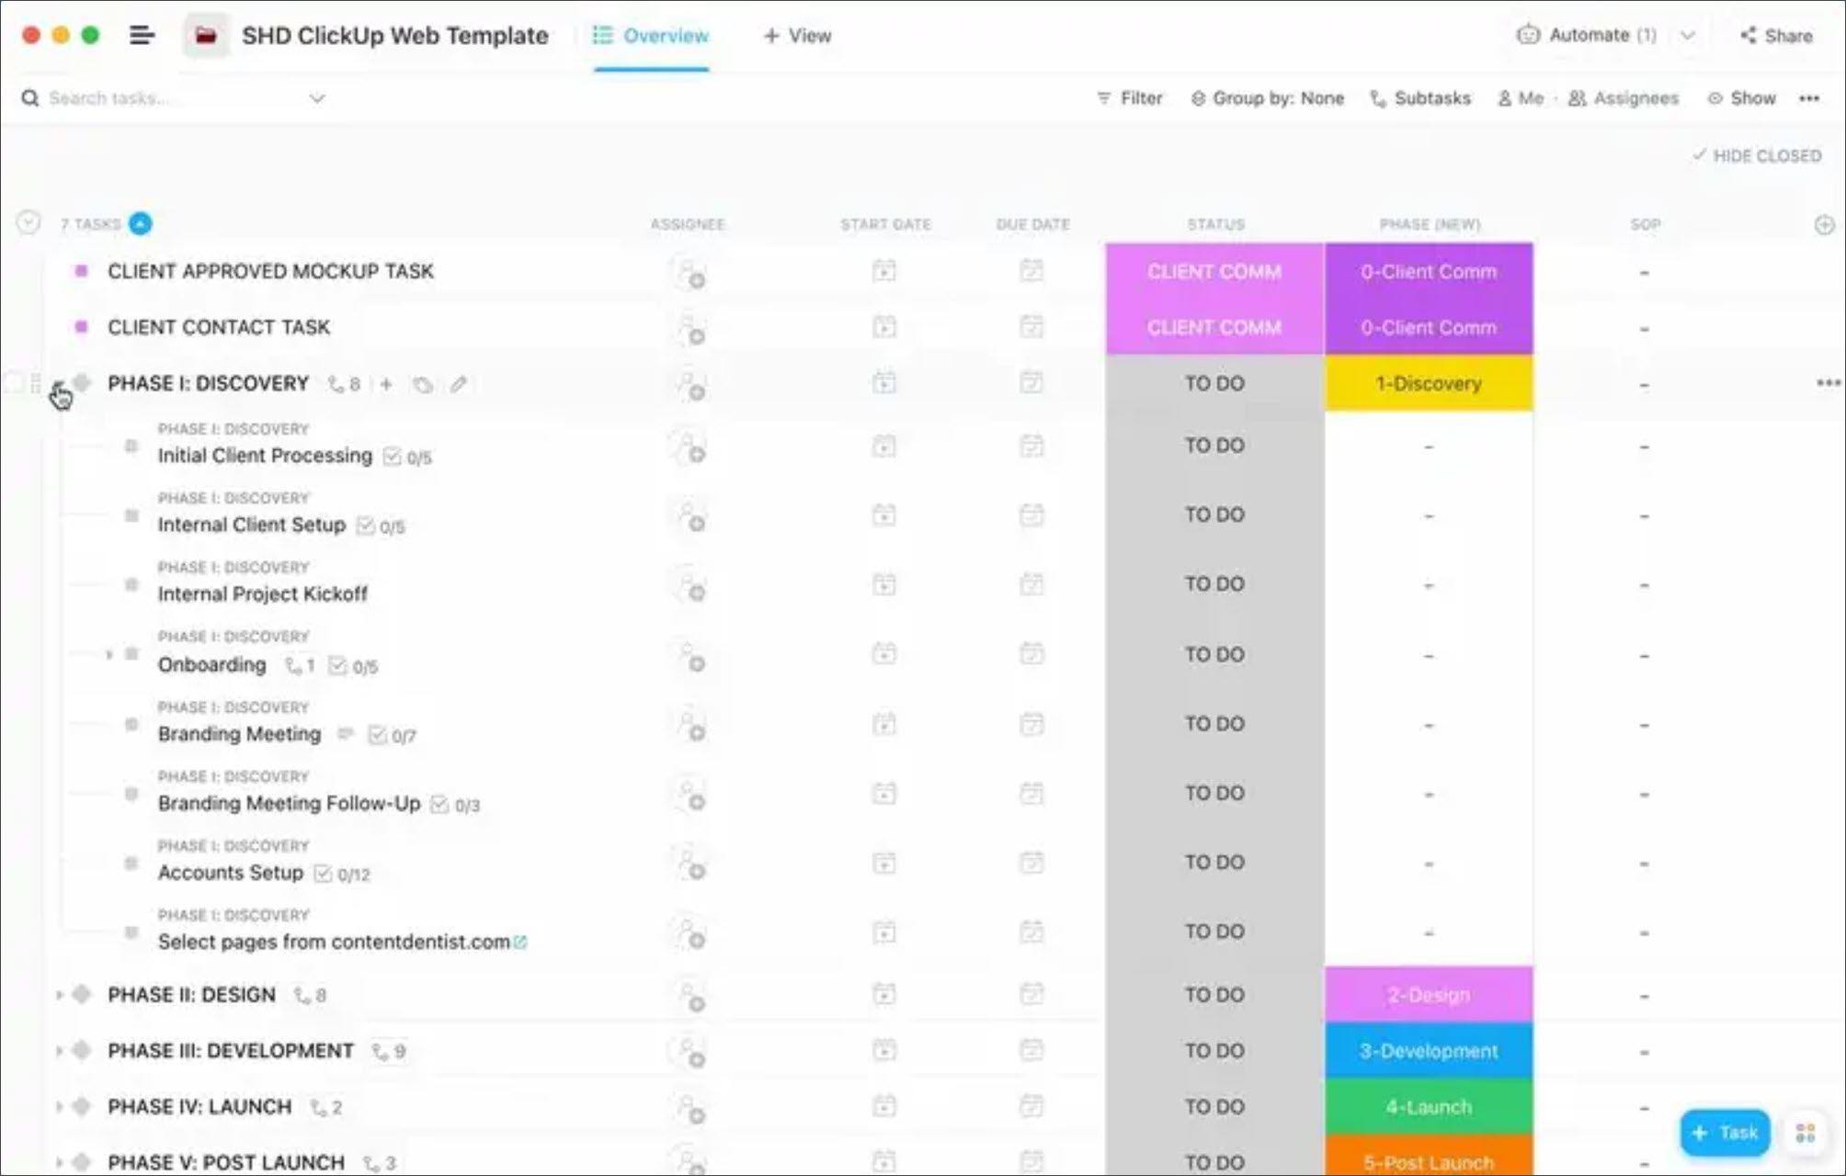Click the edit pencil on Phase I: Discovery
This screenshot has height=1176, width=1846.
tap(458, 384)
